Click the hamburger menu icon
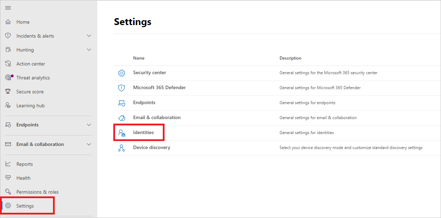 click(x=8, y=8)
